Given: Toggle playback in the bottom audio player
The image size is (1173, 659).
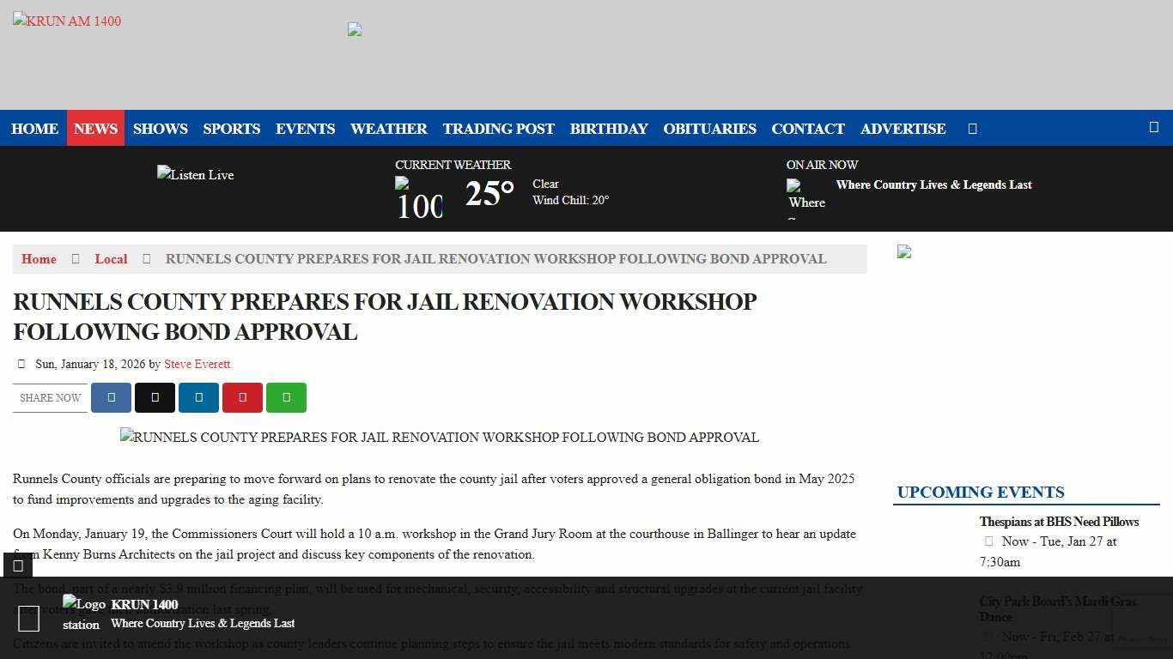Looking at the screenshot, I should pos(28,619).
